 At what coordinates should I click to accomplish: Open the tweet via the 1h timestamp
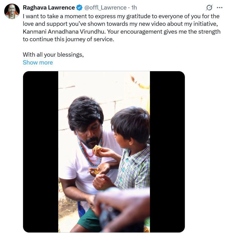pos(134,8)
